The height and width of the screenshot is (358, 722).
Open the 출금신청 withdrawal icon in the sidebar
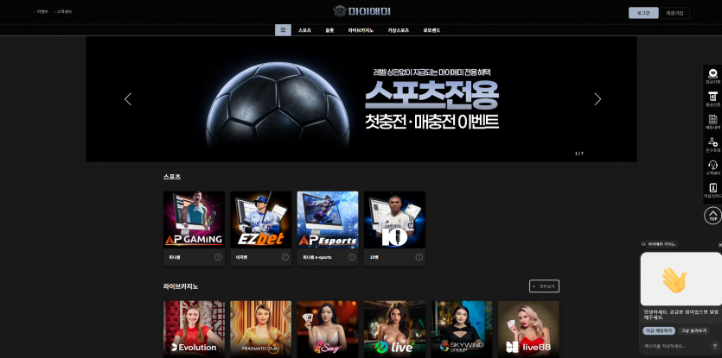pyautogui.click(x=712, y=99)
